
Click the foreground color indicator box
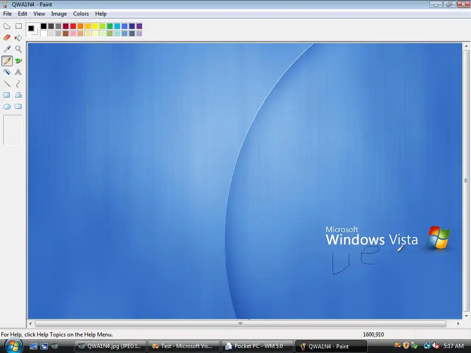point(31,28)
